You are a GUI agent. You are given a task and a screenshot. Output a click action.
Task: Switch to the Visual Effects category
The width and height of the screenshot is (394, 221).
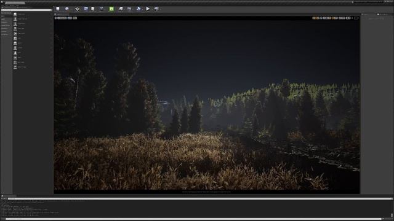6,25
